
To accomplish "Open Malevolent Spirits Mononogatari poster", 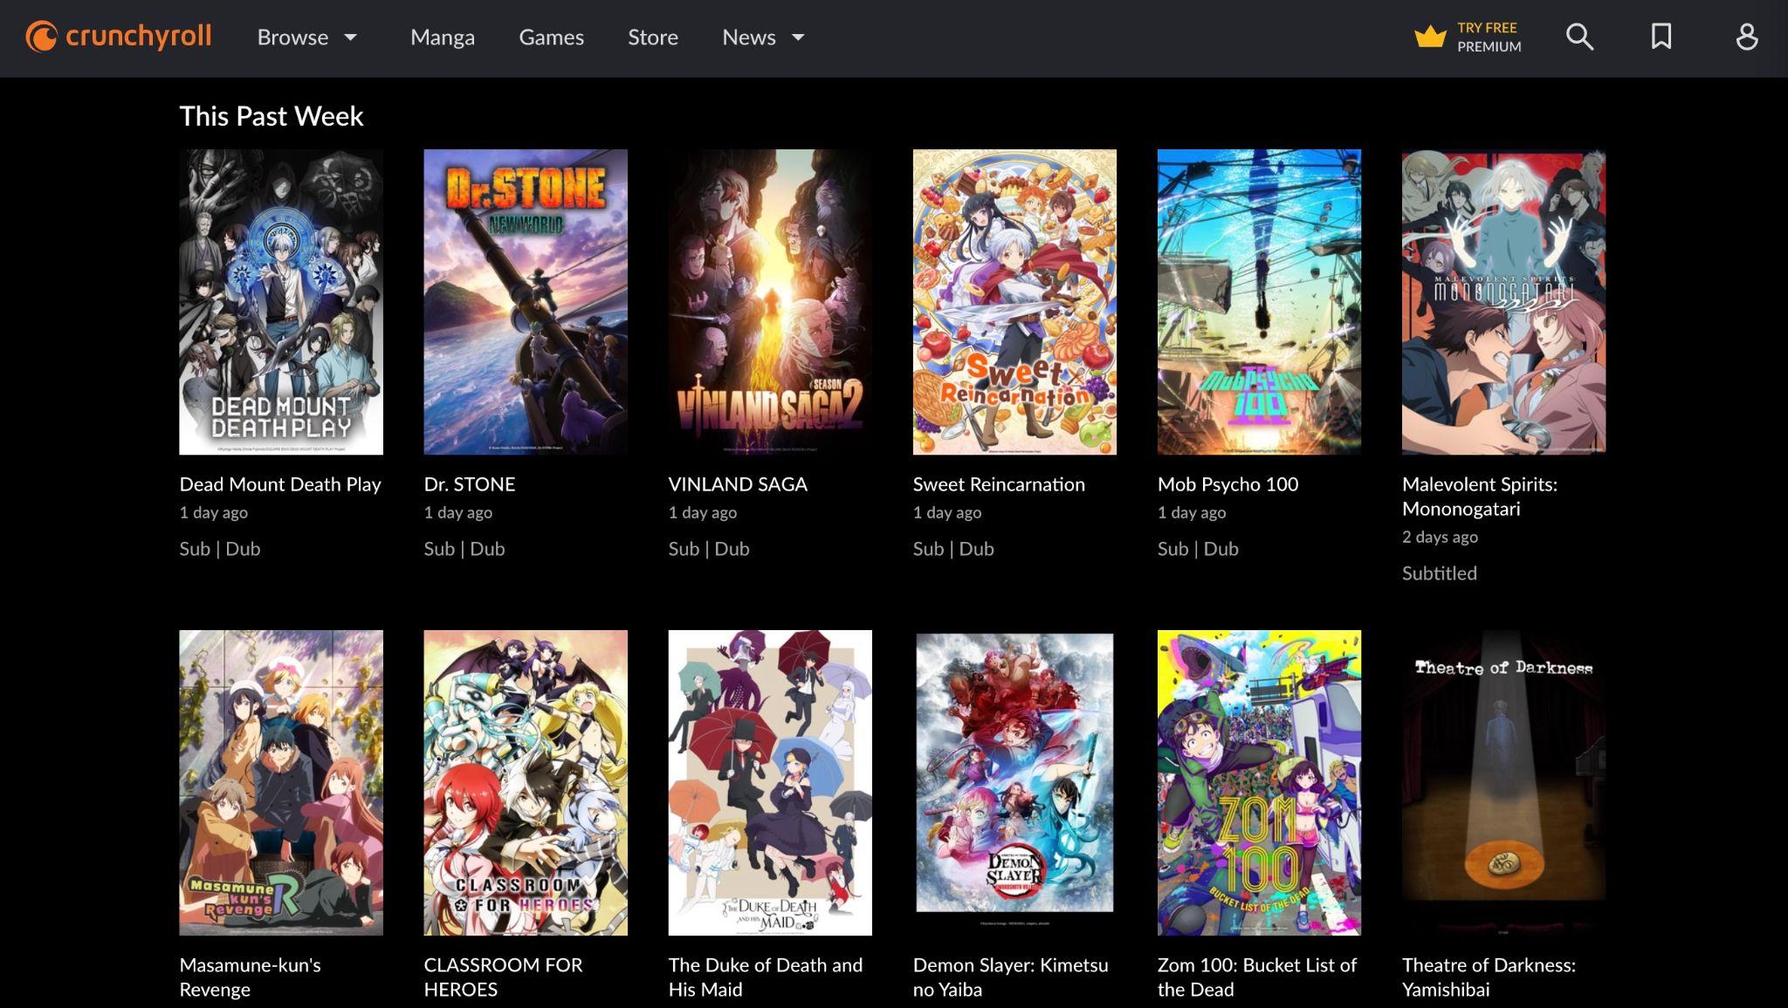I will pyautogui.click(x=1503, y=302).
